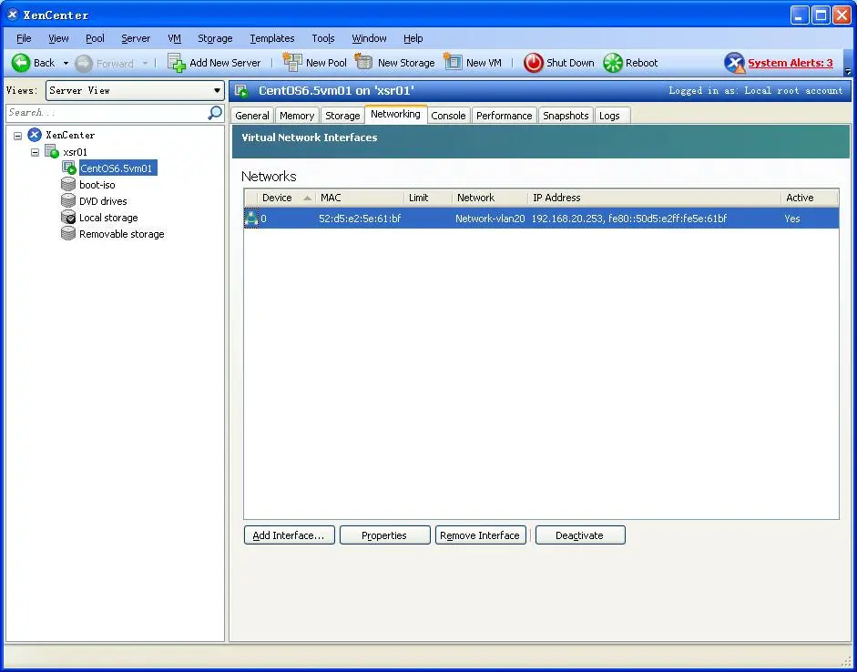This screenshot has width=857, height=672.
Task: Open the Forward history dropdown arrow
Action: pyautogui.click(x=145, y=64)
